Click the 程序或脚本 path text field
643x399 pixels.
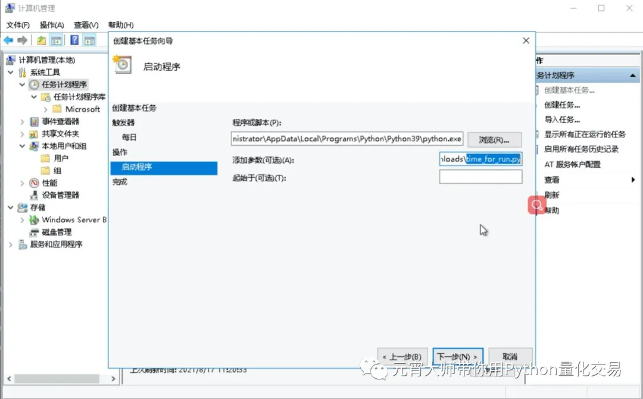point(347,139)
